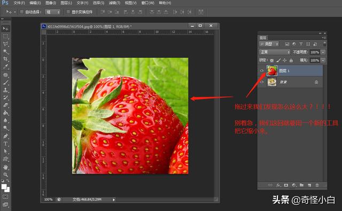Viewport: 342px width, 211px height.
Task: Select the Polygonal Lasso tool
Action: click(5, 44)
